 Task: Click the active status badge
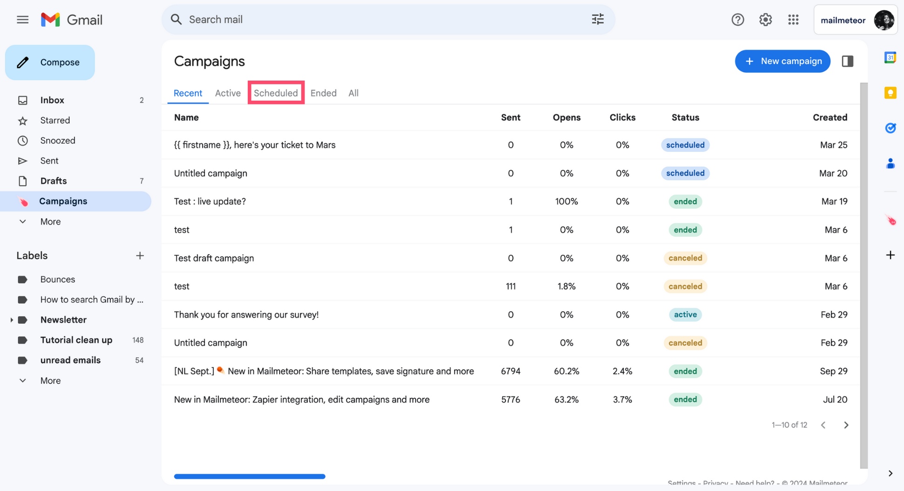pos(685,315)
